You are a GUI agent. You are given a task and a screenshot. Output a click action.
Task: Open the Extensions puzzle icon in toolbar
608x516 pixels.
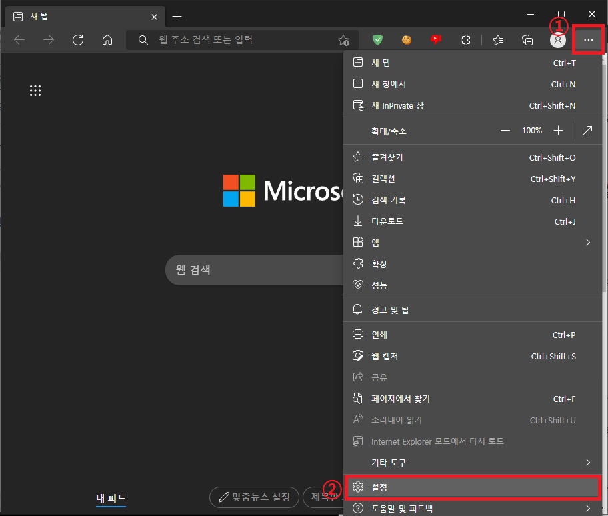pos(465,39)
